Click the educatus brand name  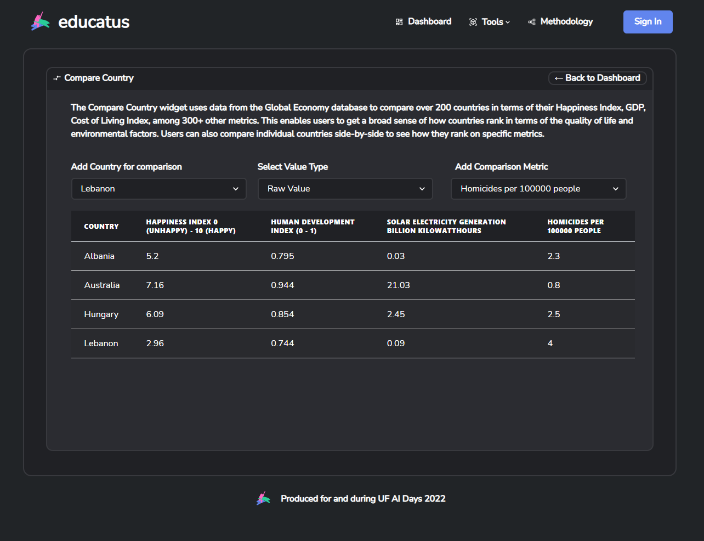click(x=94, y=22)
